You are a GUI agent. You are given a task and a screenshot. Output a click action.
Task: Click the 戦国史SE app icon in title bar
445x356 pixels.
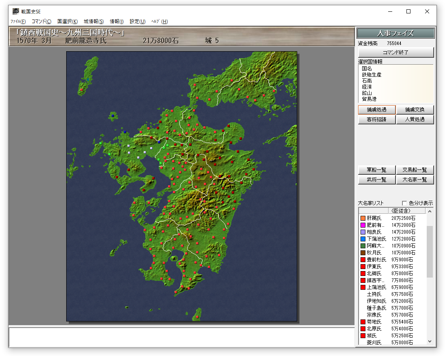pos(15,11)
